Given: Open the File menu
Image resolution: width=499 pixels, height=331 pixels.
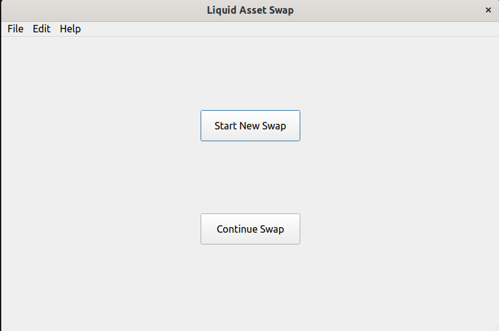Looking at the screenshot, I should [16, 29].
